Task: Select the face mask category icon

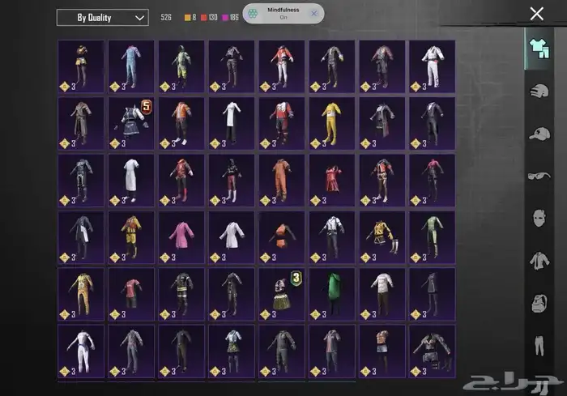Action: (x=539, y=217)
